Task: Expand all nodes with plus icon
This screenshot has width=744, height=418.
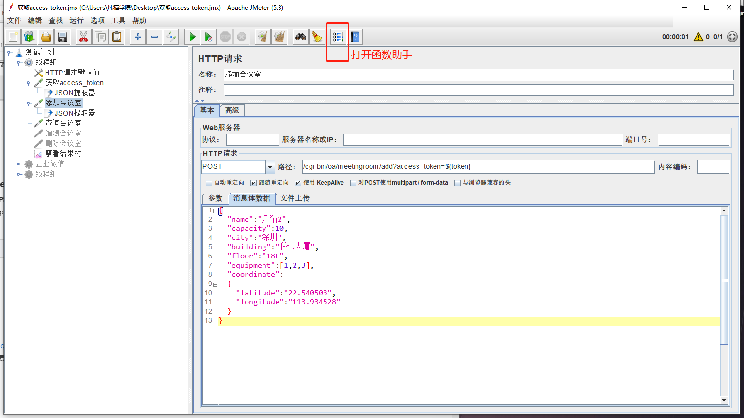Action: point(138,37)
